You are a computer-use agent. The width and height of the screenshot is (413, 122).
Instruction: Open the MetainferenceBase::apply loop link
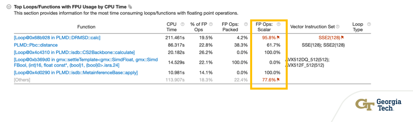pyautogui.click(x=76, y=73)
